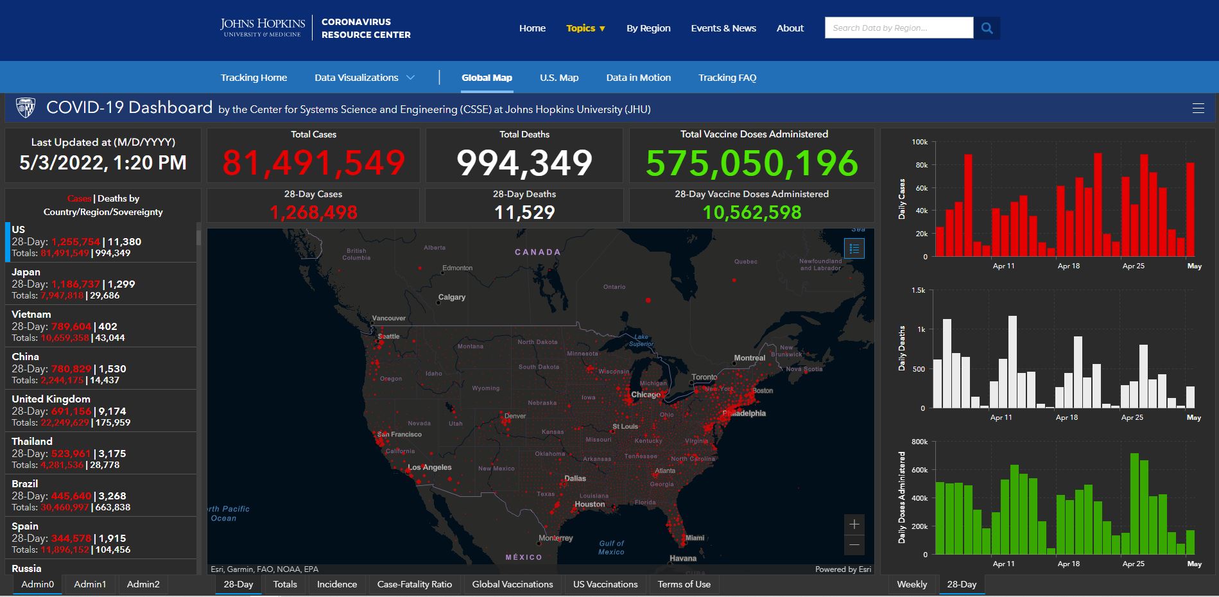1219x597 pixels.
Task: Toggle the map legend list icon
Action: click(x=854, y=248)
